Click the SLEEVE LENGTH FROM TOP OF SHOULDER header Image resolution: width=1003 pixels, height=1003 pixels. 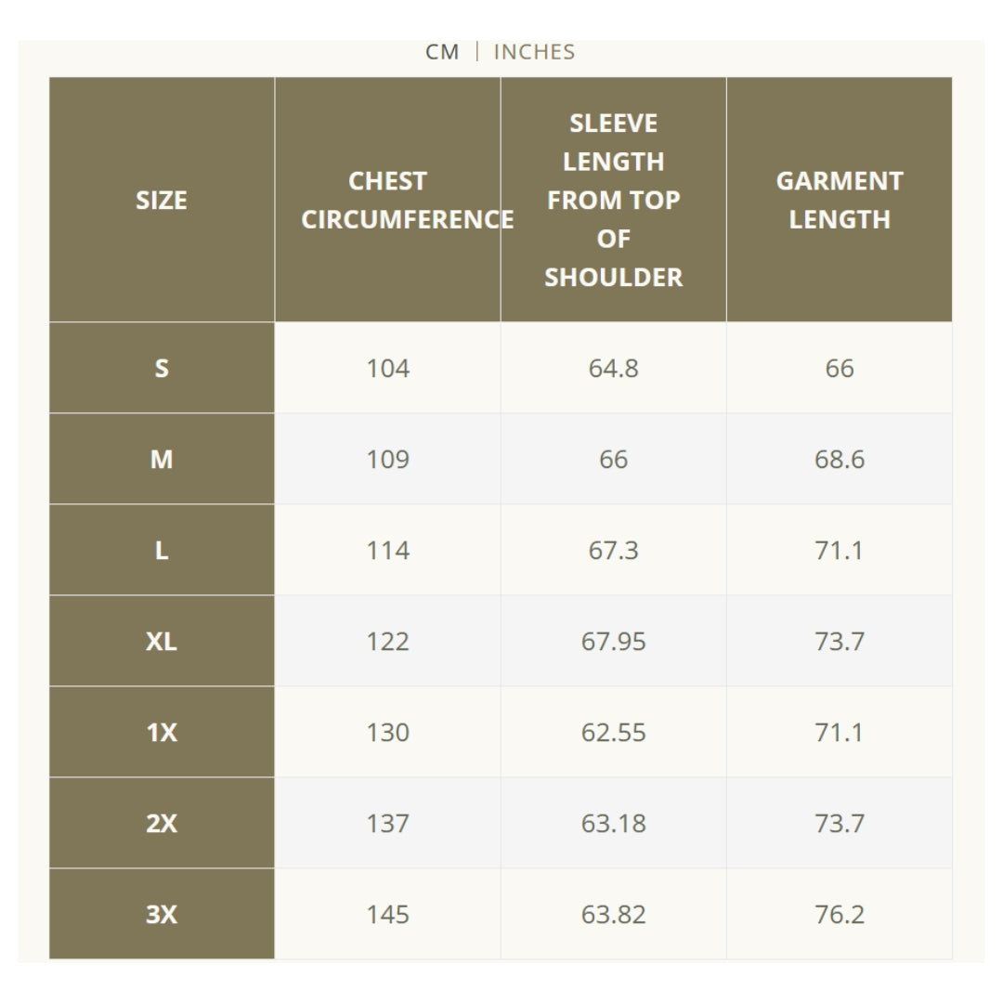pyautogui.click(x=614, y=200)
